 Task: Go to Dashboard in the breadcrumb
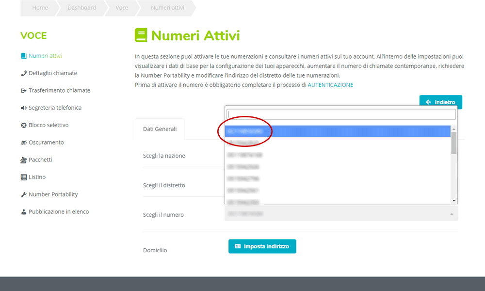click(x=81, y=8)
